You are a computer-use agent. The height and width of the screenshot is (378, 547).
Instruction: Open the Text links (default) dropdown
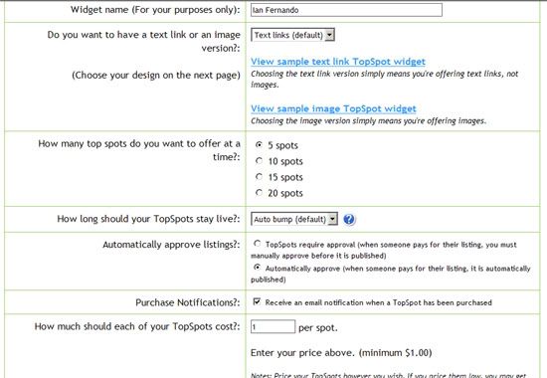point(292,35)
